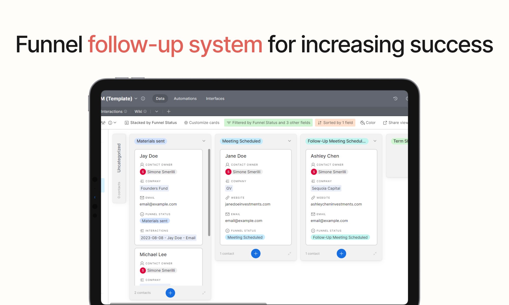This screenshot has width=509, height=305.
Task: Add a contact to the Follow-Up Meeting stack
Action: coord(341,253)
